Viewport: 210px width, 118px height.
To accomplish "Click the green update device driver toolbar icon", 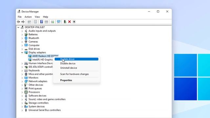I will 65,22.
